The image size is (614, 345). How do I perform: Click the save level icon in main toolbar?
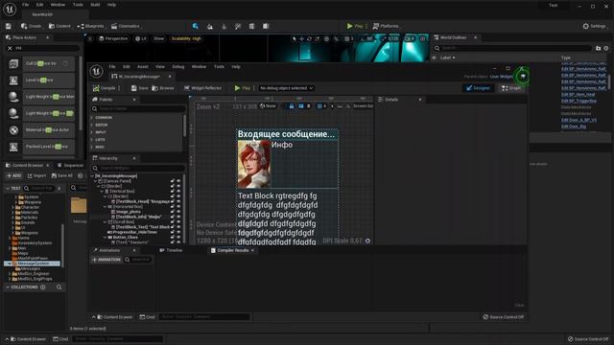tap(9, 26)
